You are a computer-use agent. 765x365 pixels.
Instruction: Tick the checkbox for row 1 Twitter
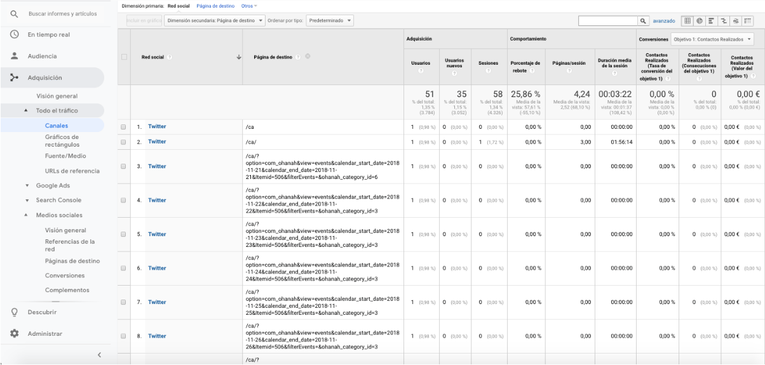tap(123, 127)
